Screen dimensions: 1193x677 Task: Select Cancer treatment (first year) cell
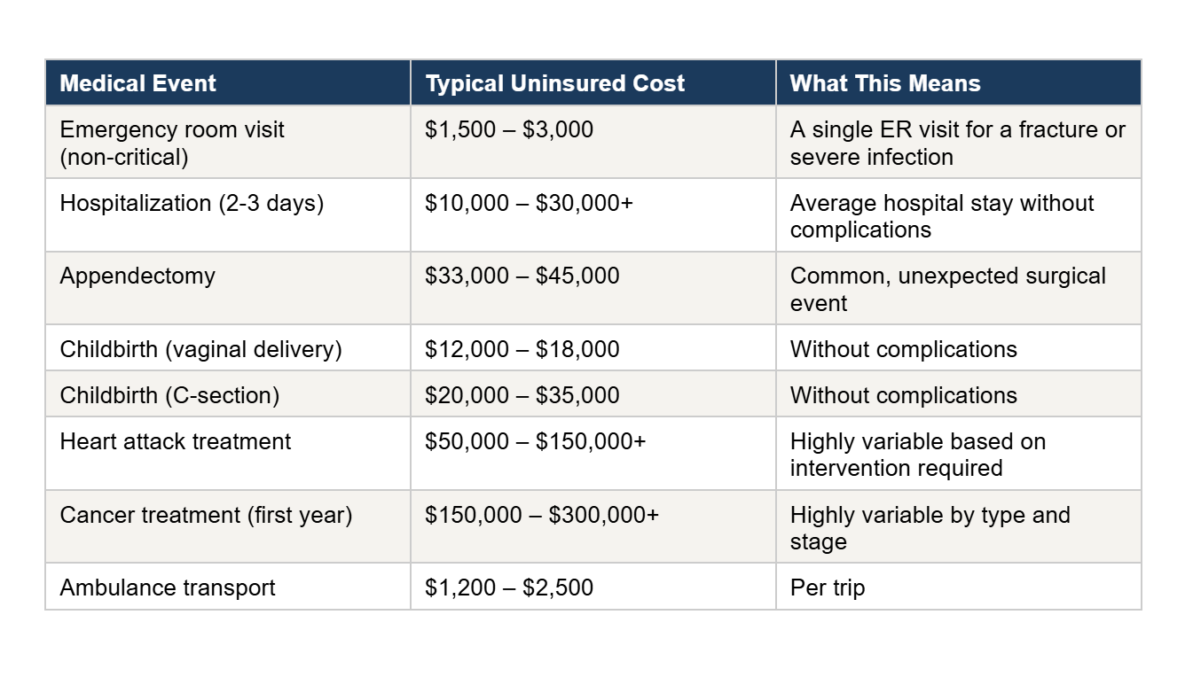tap(228, 527)
